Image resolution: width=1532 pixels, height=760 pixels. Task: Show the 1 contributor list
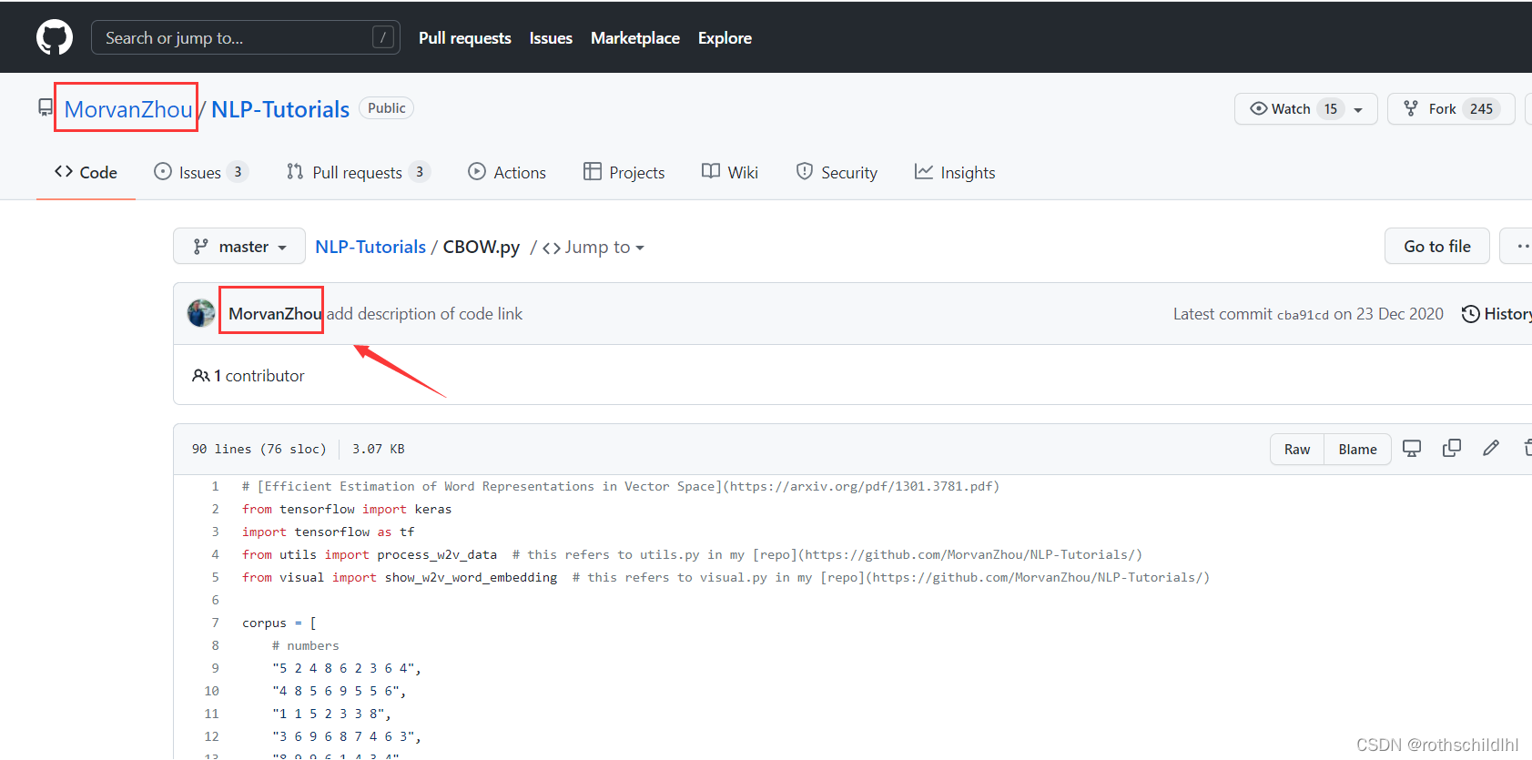pos(249,376)
